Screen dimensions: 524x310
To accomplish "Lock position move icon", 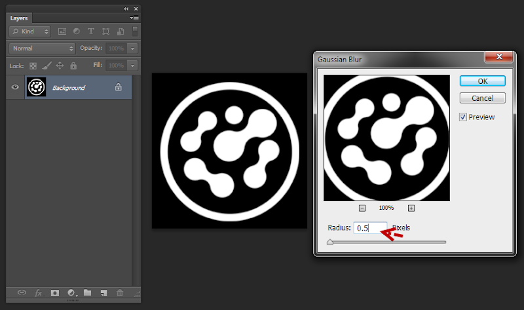I will click(x=60, y=66).
